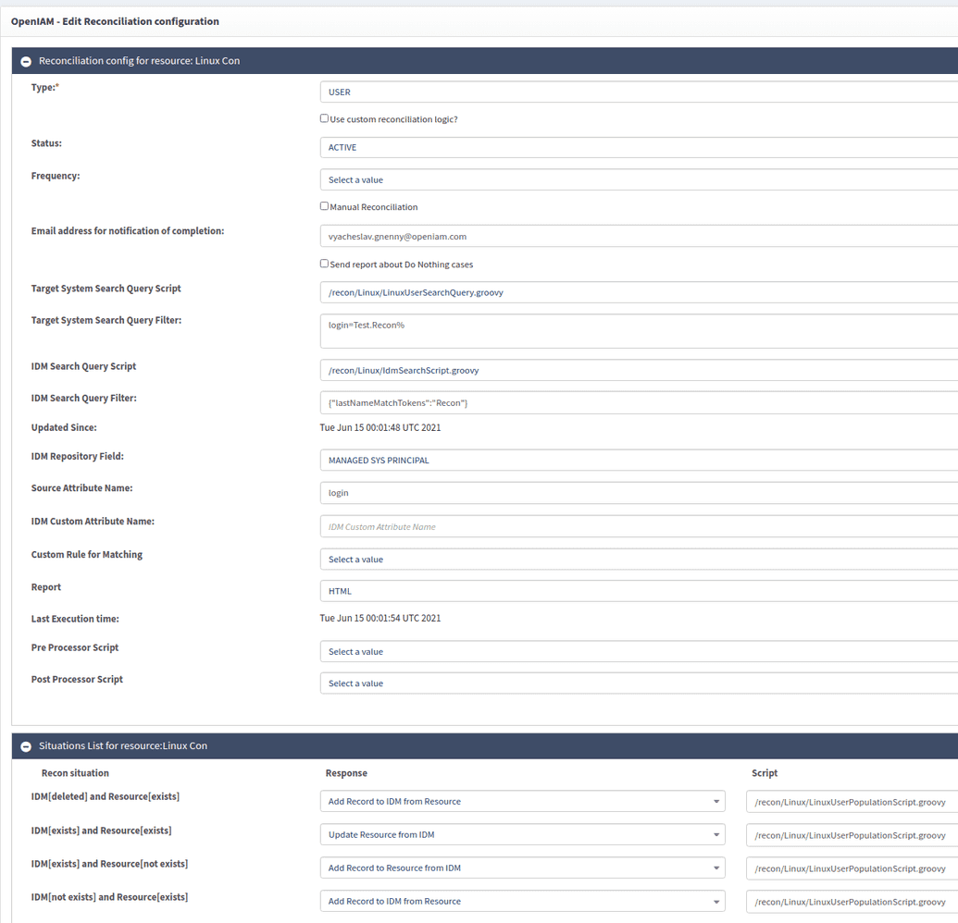Enable Use custom reconciliation logic checkbox
The image size is (958, 923).
[324, 118]
